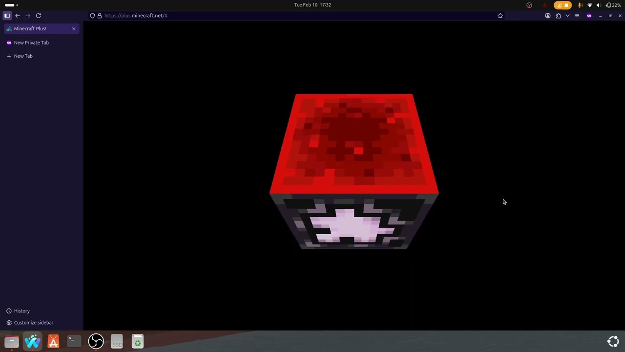The width and height of the screenshot is (625, 352).
Task: Reload the current page
Action: pyautogui.click(x=38, y=16)
